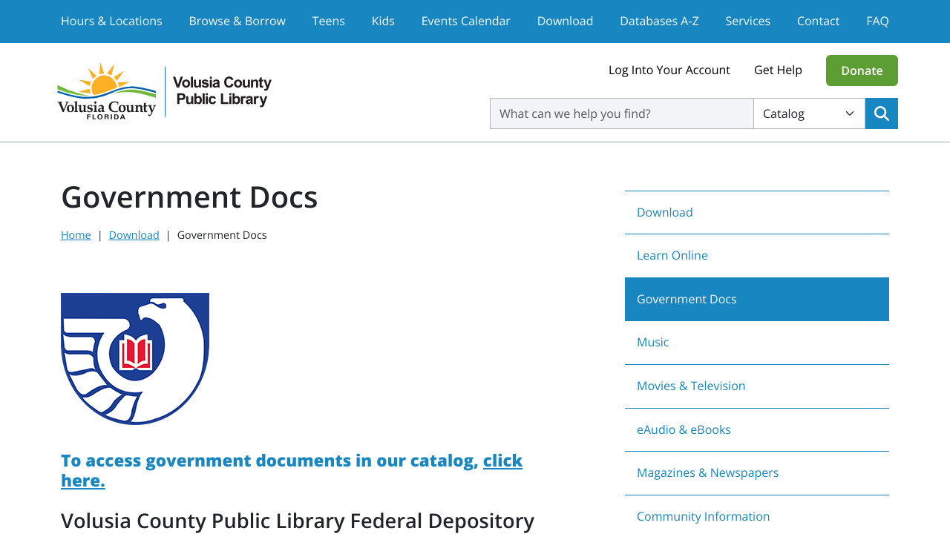950x534 pixels.
Task: Open the Hours & Locations menu item
Action: (111, 21)
